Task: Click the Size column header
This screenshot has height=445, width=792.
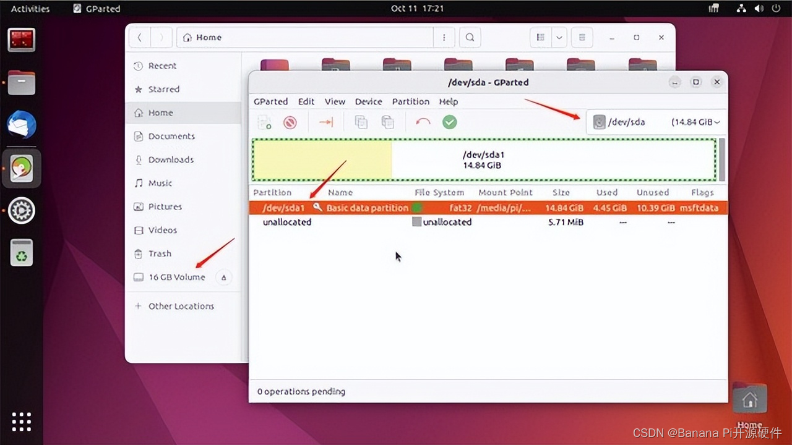Action: 561,192
